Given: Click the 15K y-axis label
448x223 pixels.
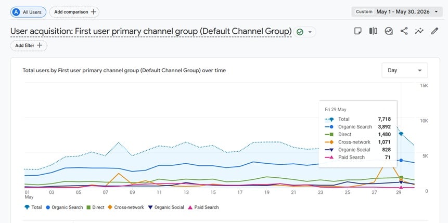Looking at the screenshot, I should (424, 86).
